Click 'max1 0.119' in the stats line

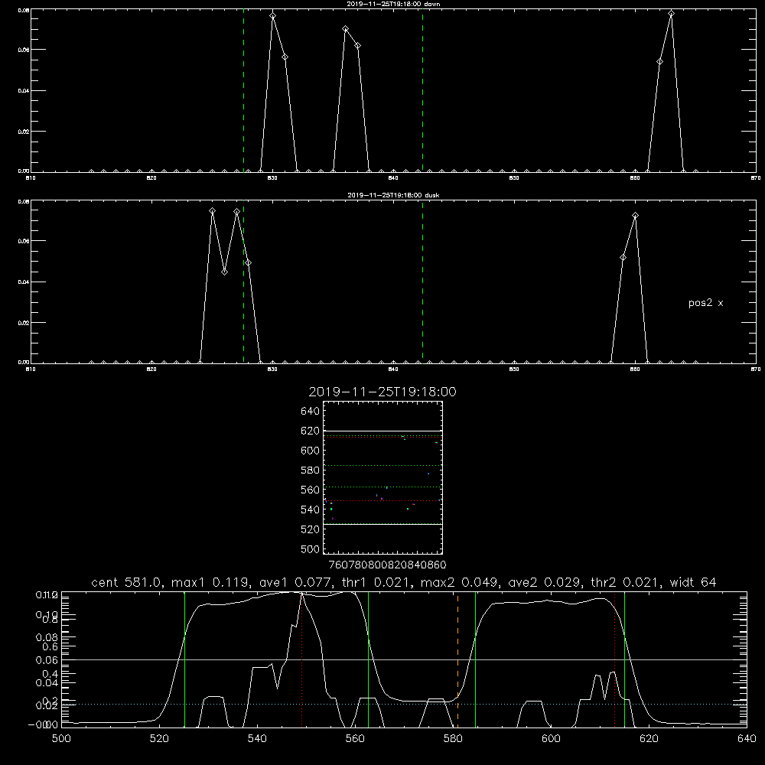210,582
